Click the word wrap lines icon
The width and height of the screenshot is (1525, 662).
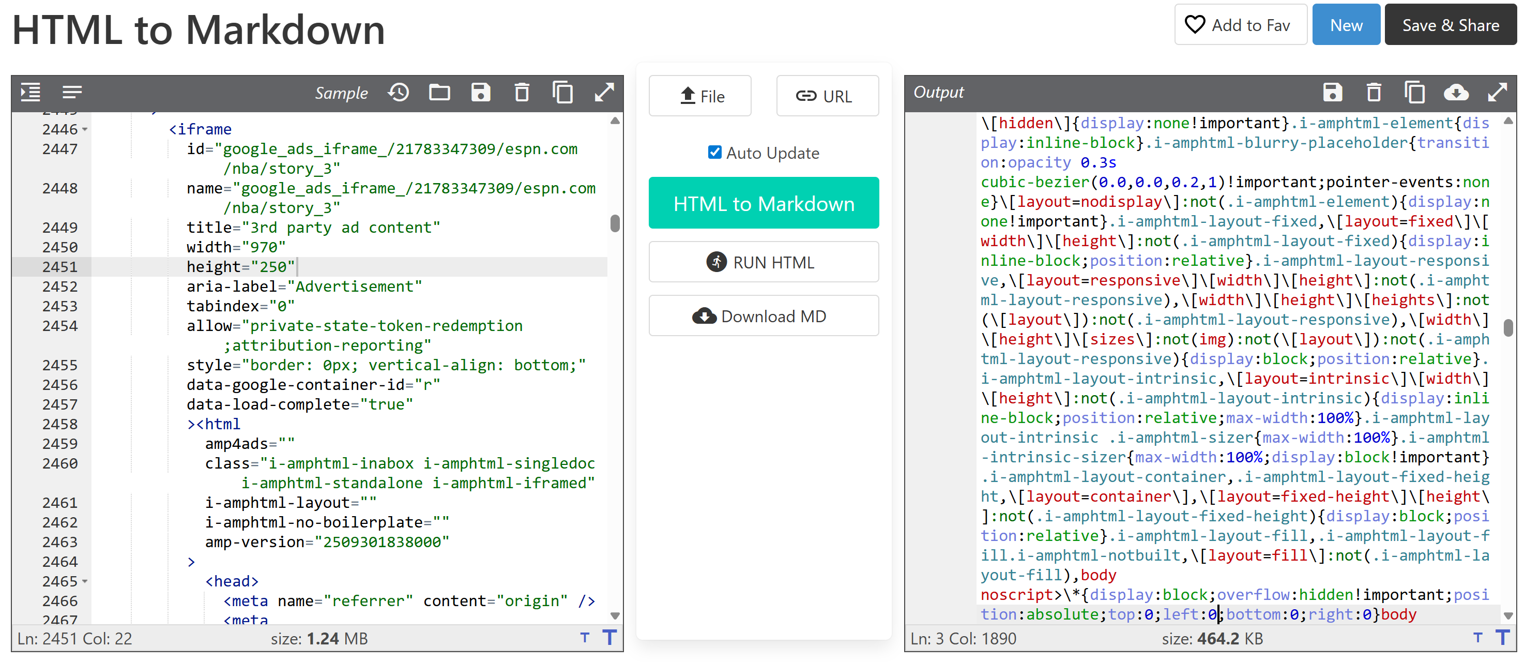tap(72, 93)
